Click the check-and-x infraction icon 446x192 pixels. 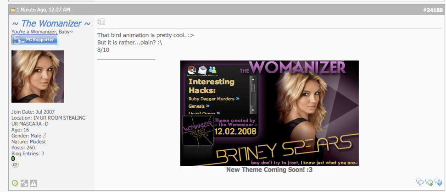[24, 183]
